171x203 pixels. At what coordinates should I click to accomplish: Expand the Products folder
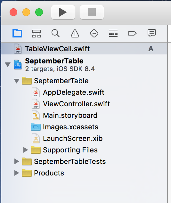point(17,173)
